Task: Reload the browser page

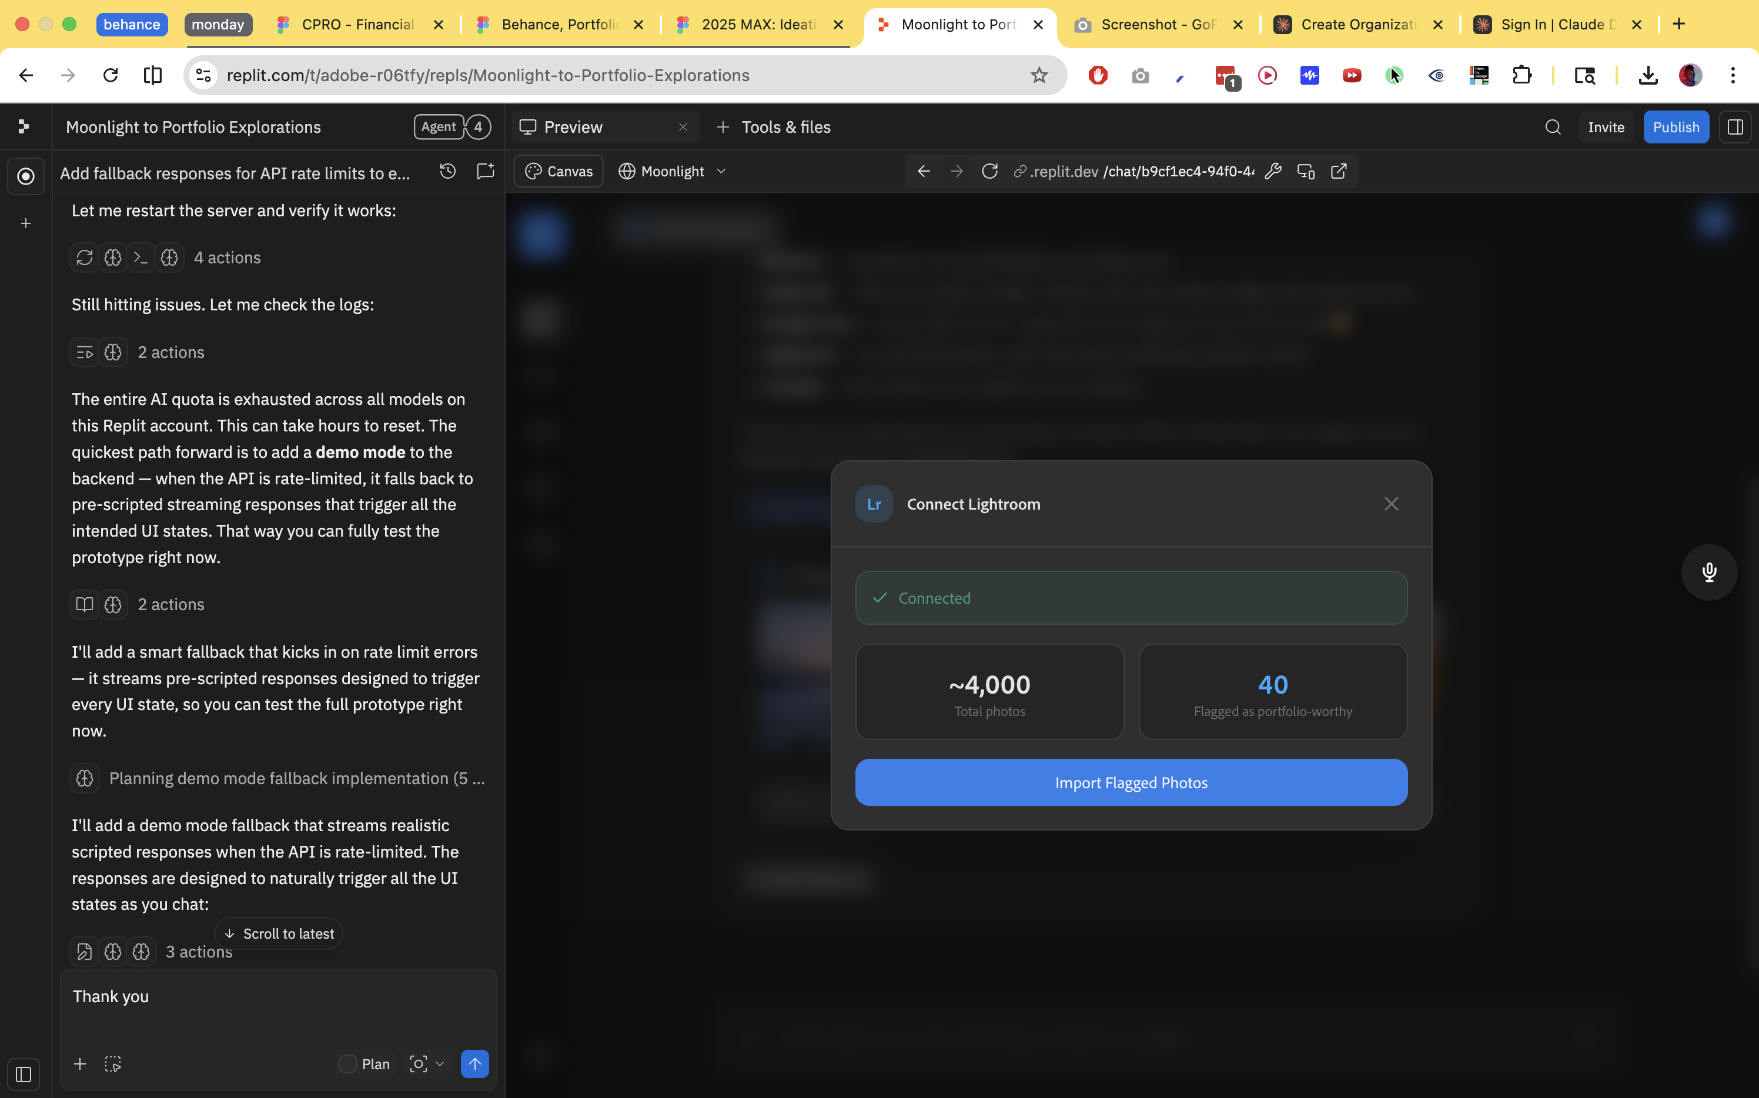Action: coord(111,75)
